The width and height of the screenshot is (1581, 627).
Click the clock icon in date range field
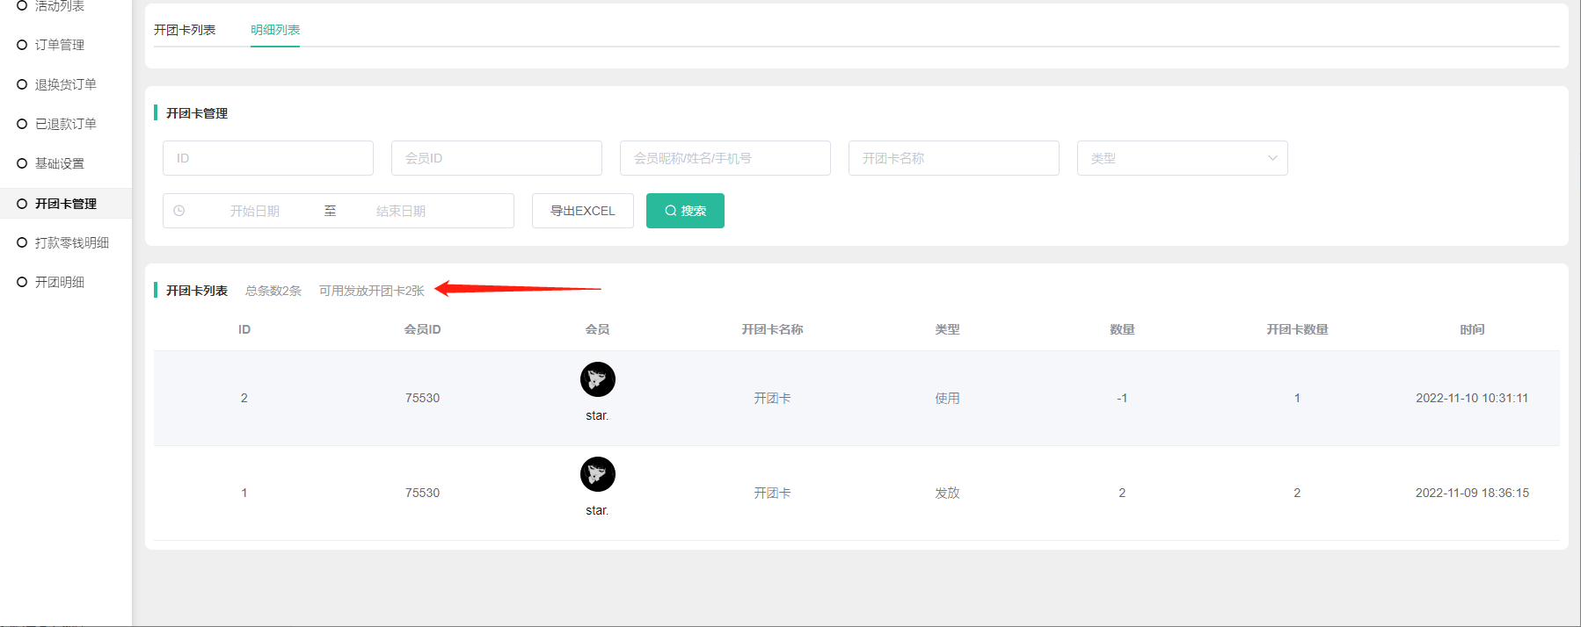179,211
